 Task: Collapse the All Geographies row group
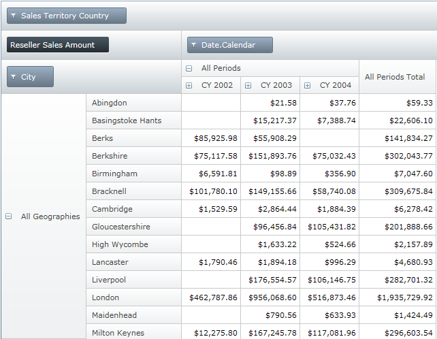point(9,216)
